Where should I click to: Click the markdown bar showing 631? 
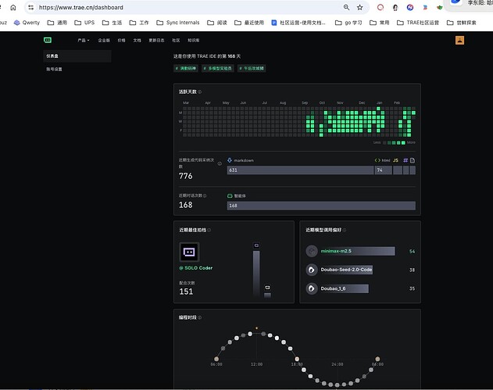click(300, 170)
